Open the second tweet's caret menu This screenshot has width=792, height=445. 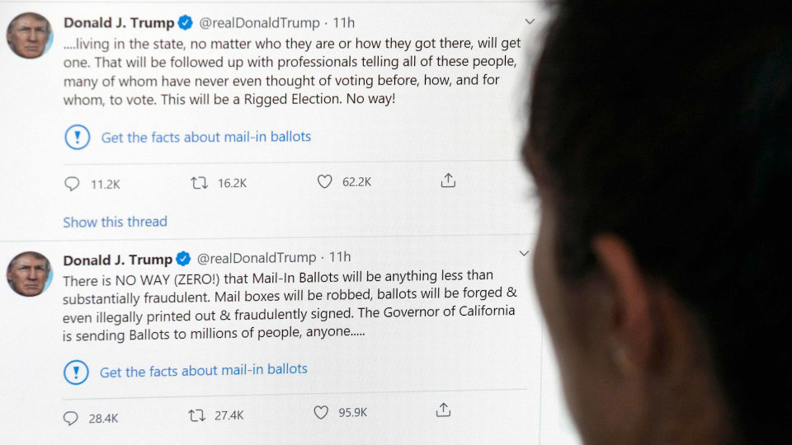pos(523,253)
